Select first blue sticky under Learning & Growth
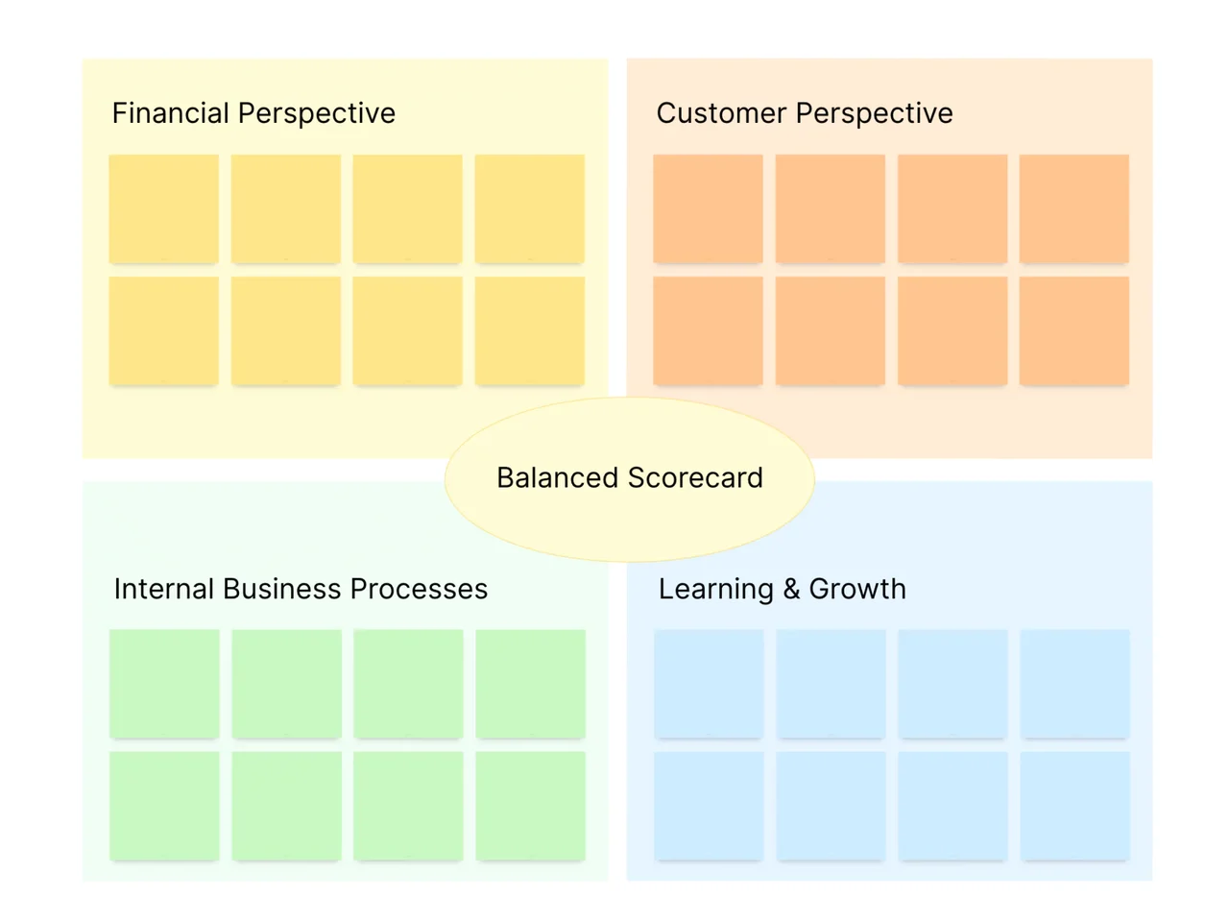The image size is (1229, 922). [710, 684]
